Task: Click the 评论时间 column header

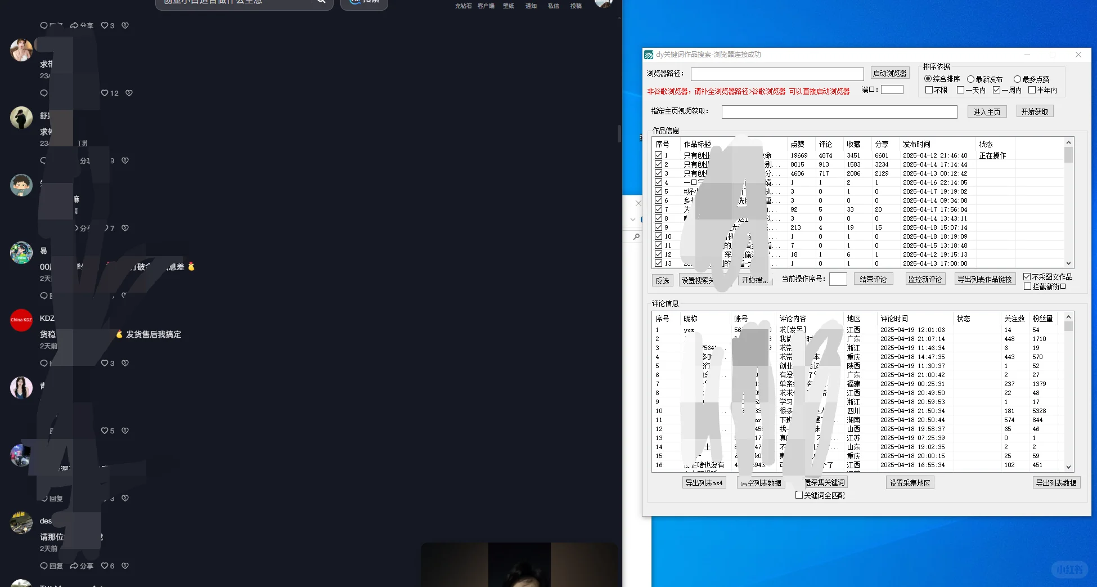Action: click(915, 319)
